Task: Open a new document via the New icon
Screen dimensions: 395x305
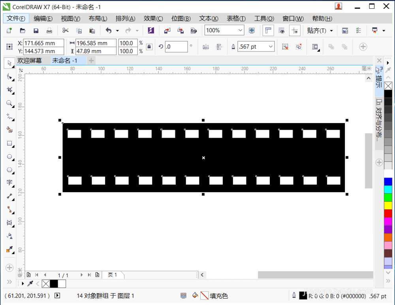Action: 8,30
